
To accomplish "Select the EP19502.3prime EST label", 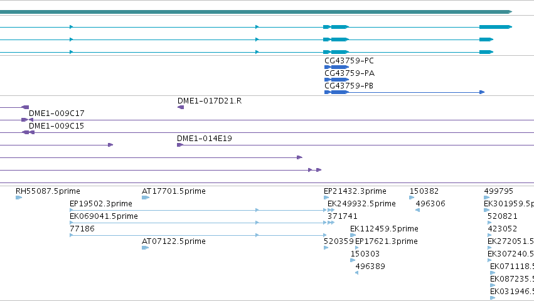I will 101,204.
